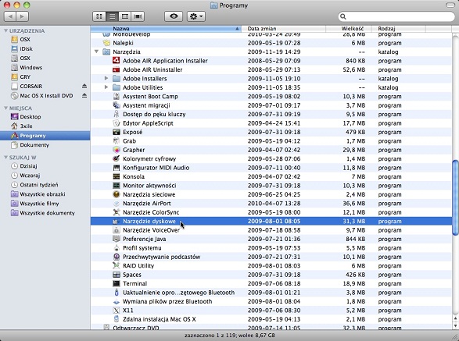
Task: Collapse the MIEJSCA sidebar section
Action: 5,108
